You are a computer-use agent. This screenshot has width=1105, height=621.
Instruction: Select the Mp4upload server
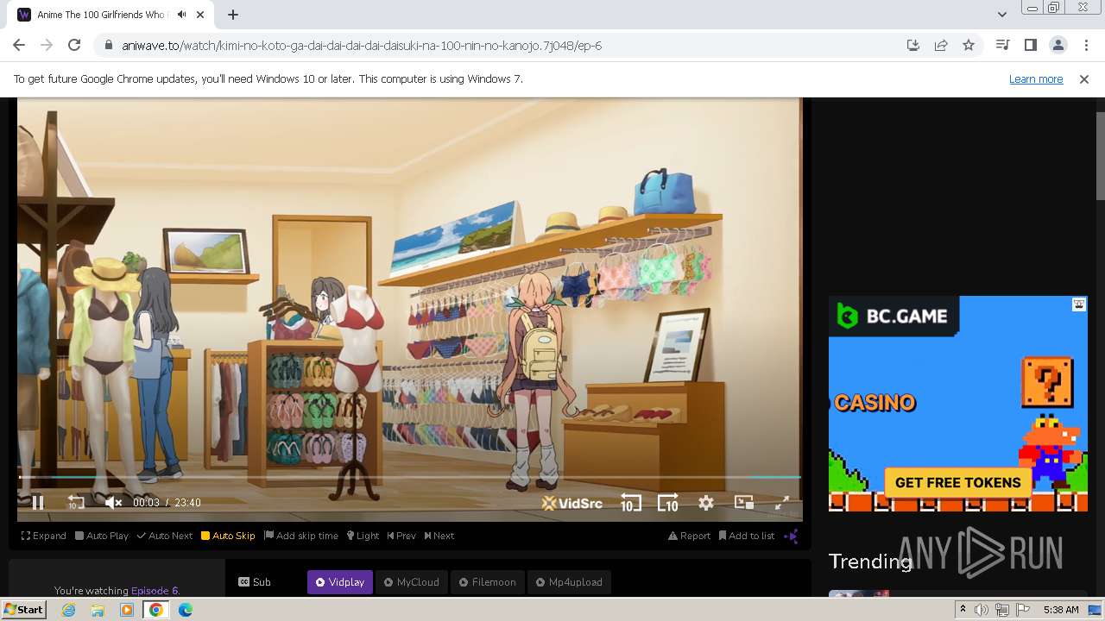click(569, 582)
